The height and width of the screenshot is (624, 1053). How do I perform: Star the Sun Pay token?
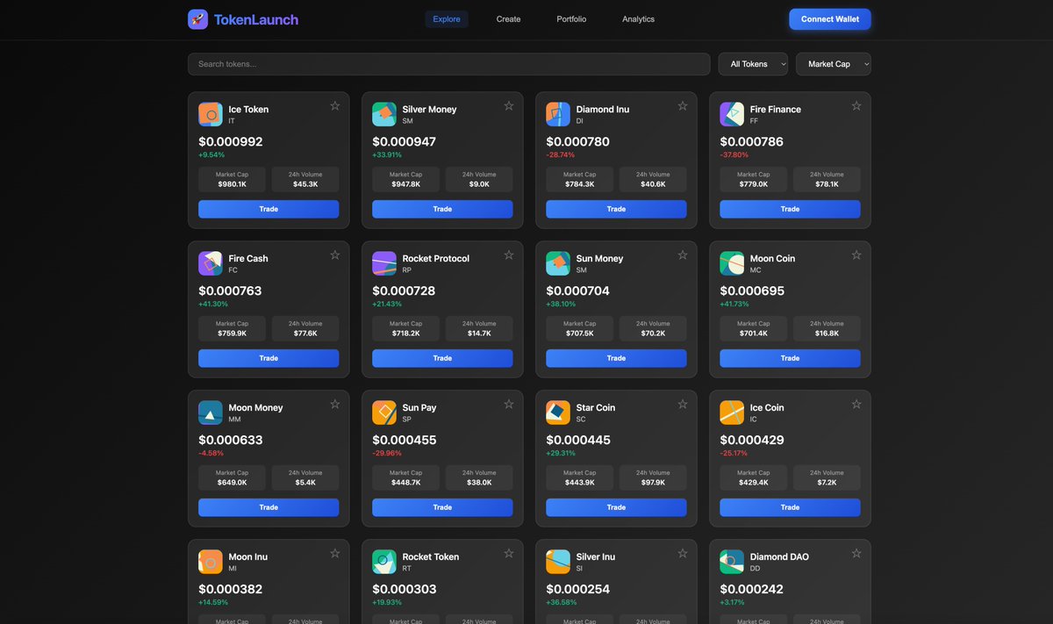tap(509, 405)
